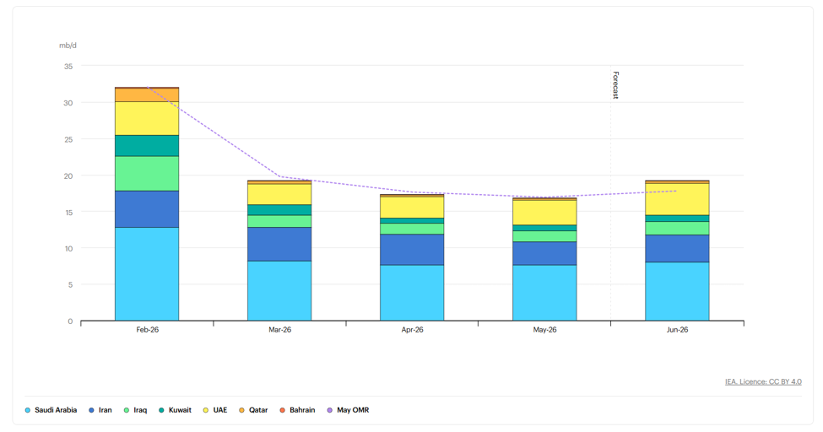Click Iran segment of Apr-26 bar
Screen dimensions: 823x432
pos(412,250)
